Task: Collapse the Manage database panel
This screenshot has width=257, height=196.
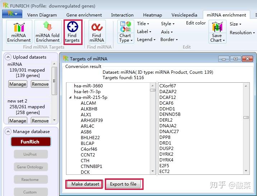Action: pyautogui.click(x=8, y=132)
